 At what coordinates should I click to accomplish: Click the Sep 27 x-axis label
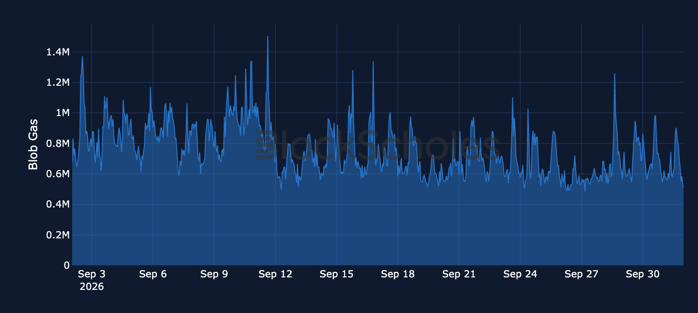[x=581, y=274]
